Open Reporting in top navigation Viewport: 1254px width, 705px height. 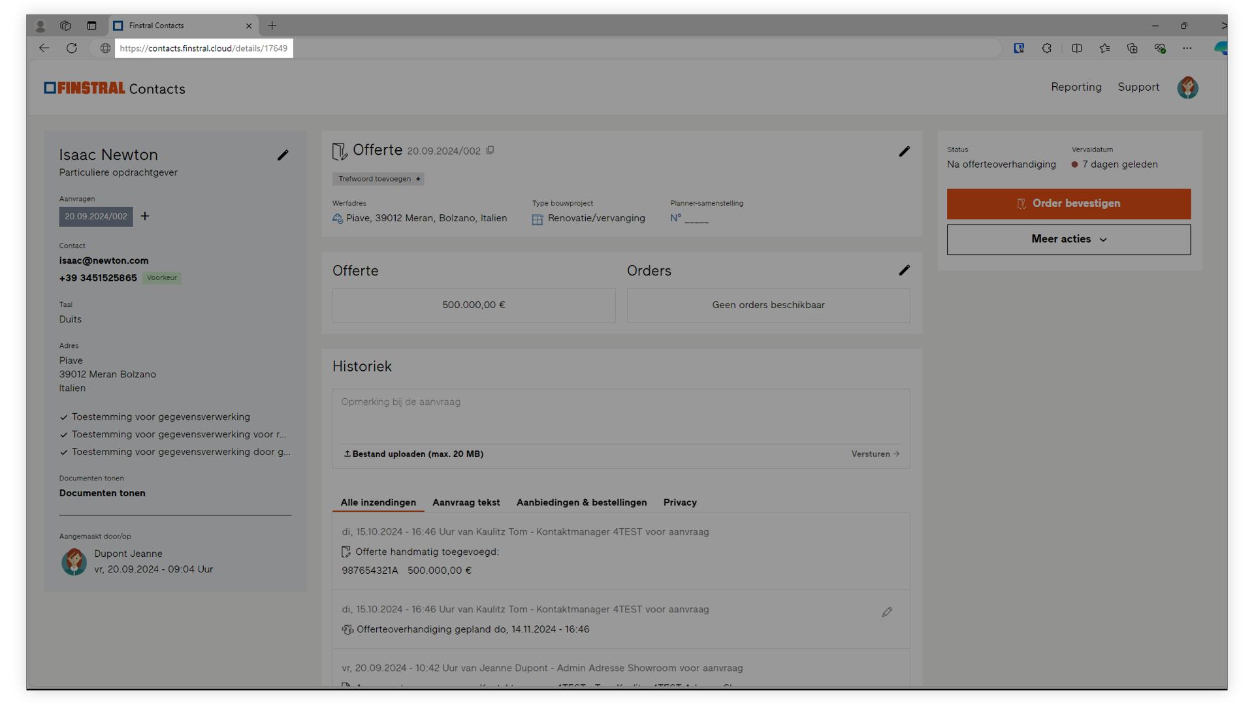pos(1076,87)
